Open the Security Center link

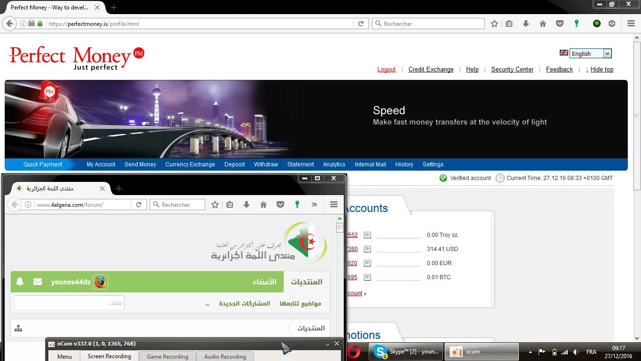(x=512, y=69)
